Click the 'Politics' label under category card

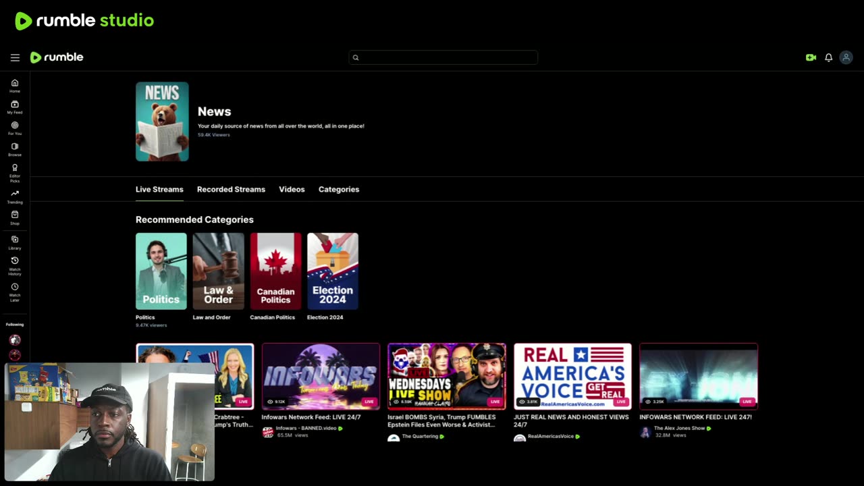(145, 317)
